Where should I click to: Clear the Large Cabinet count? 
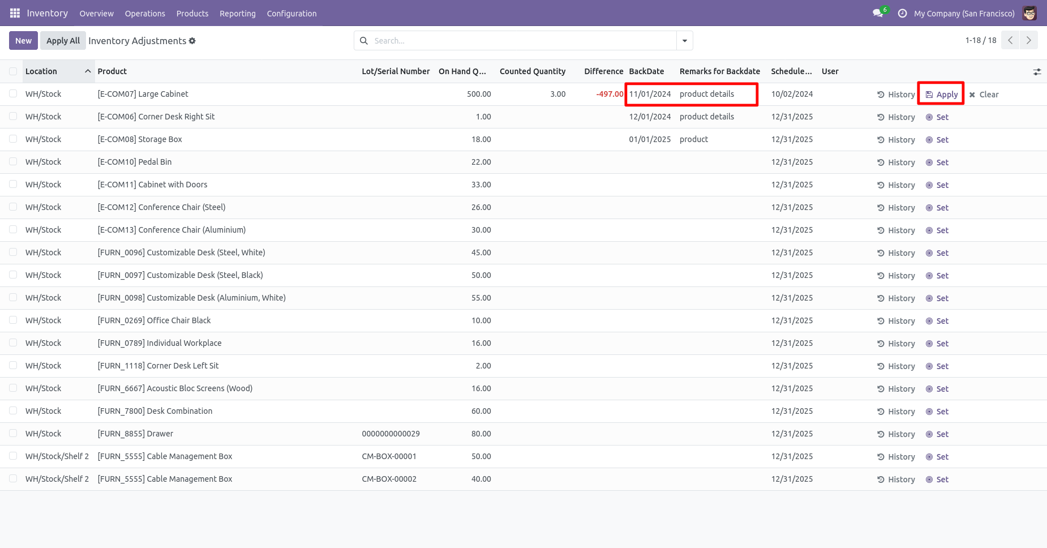(x=984, y=95)
